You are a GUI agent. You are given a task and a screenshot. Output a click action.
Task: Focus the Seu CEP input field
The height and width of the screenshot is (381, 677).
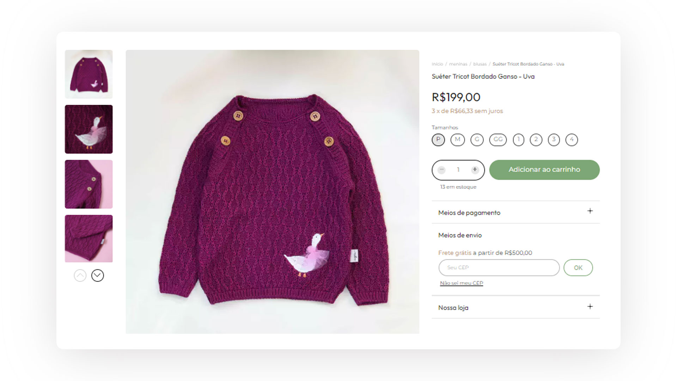[x=499, y=268]
